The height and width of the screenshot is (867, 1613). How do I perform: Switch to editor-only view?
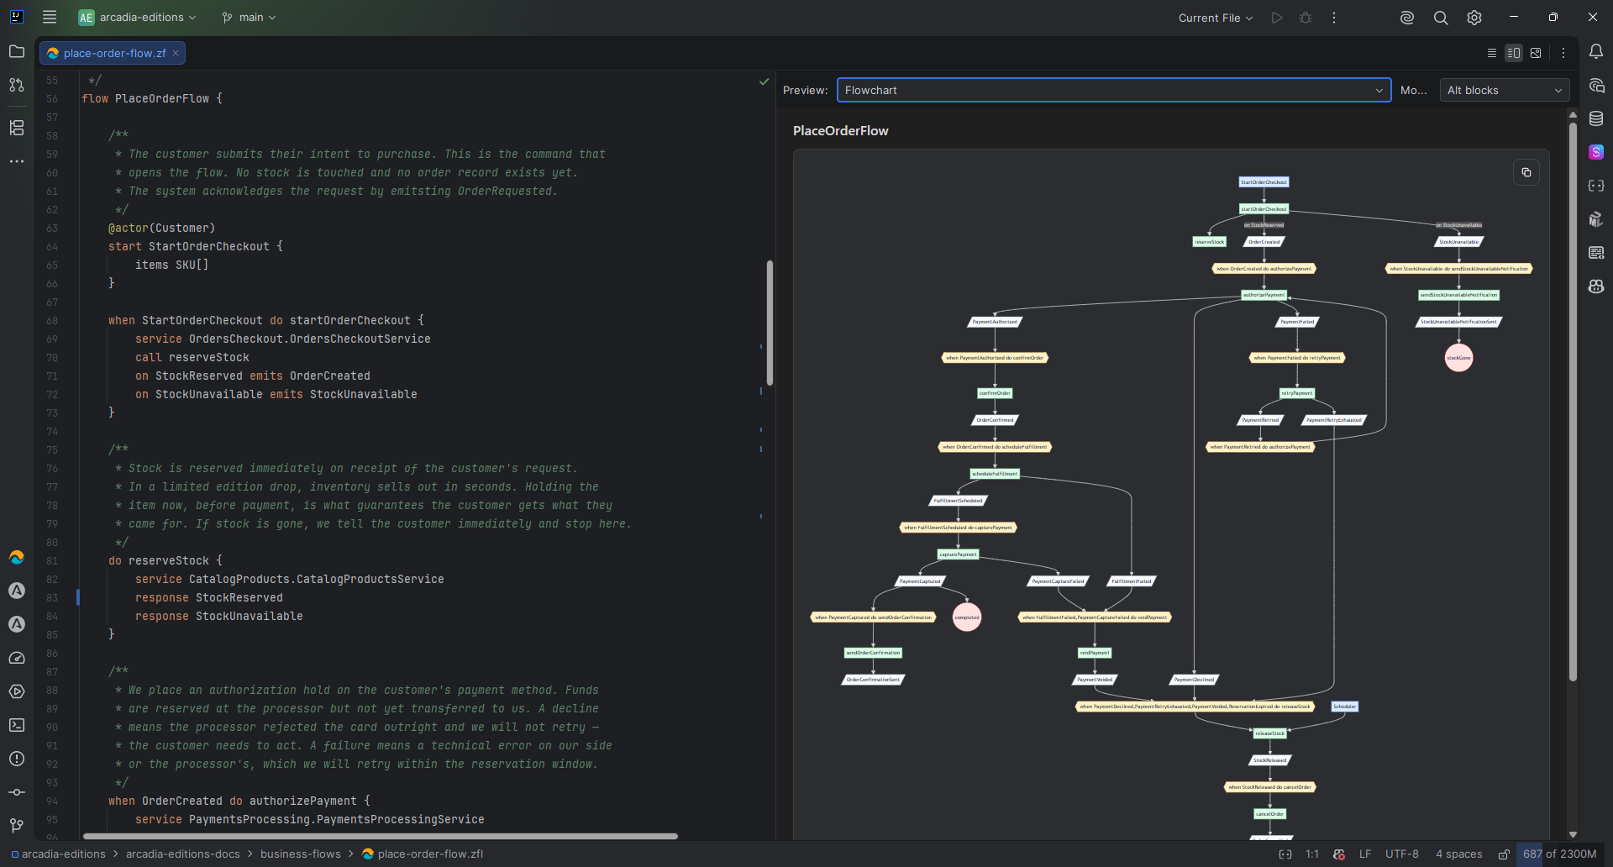click(x=1492, y=53)
